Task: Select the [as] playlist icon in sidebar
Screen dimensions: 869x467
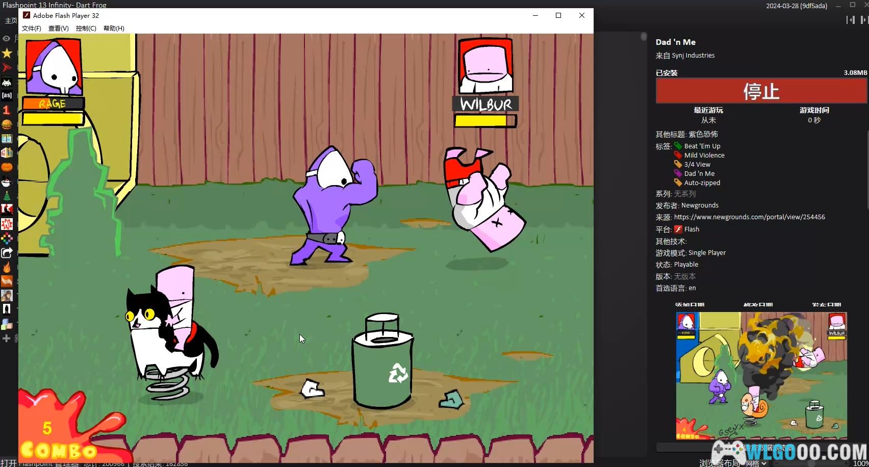Action: 7,95
